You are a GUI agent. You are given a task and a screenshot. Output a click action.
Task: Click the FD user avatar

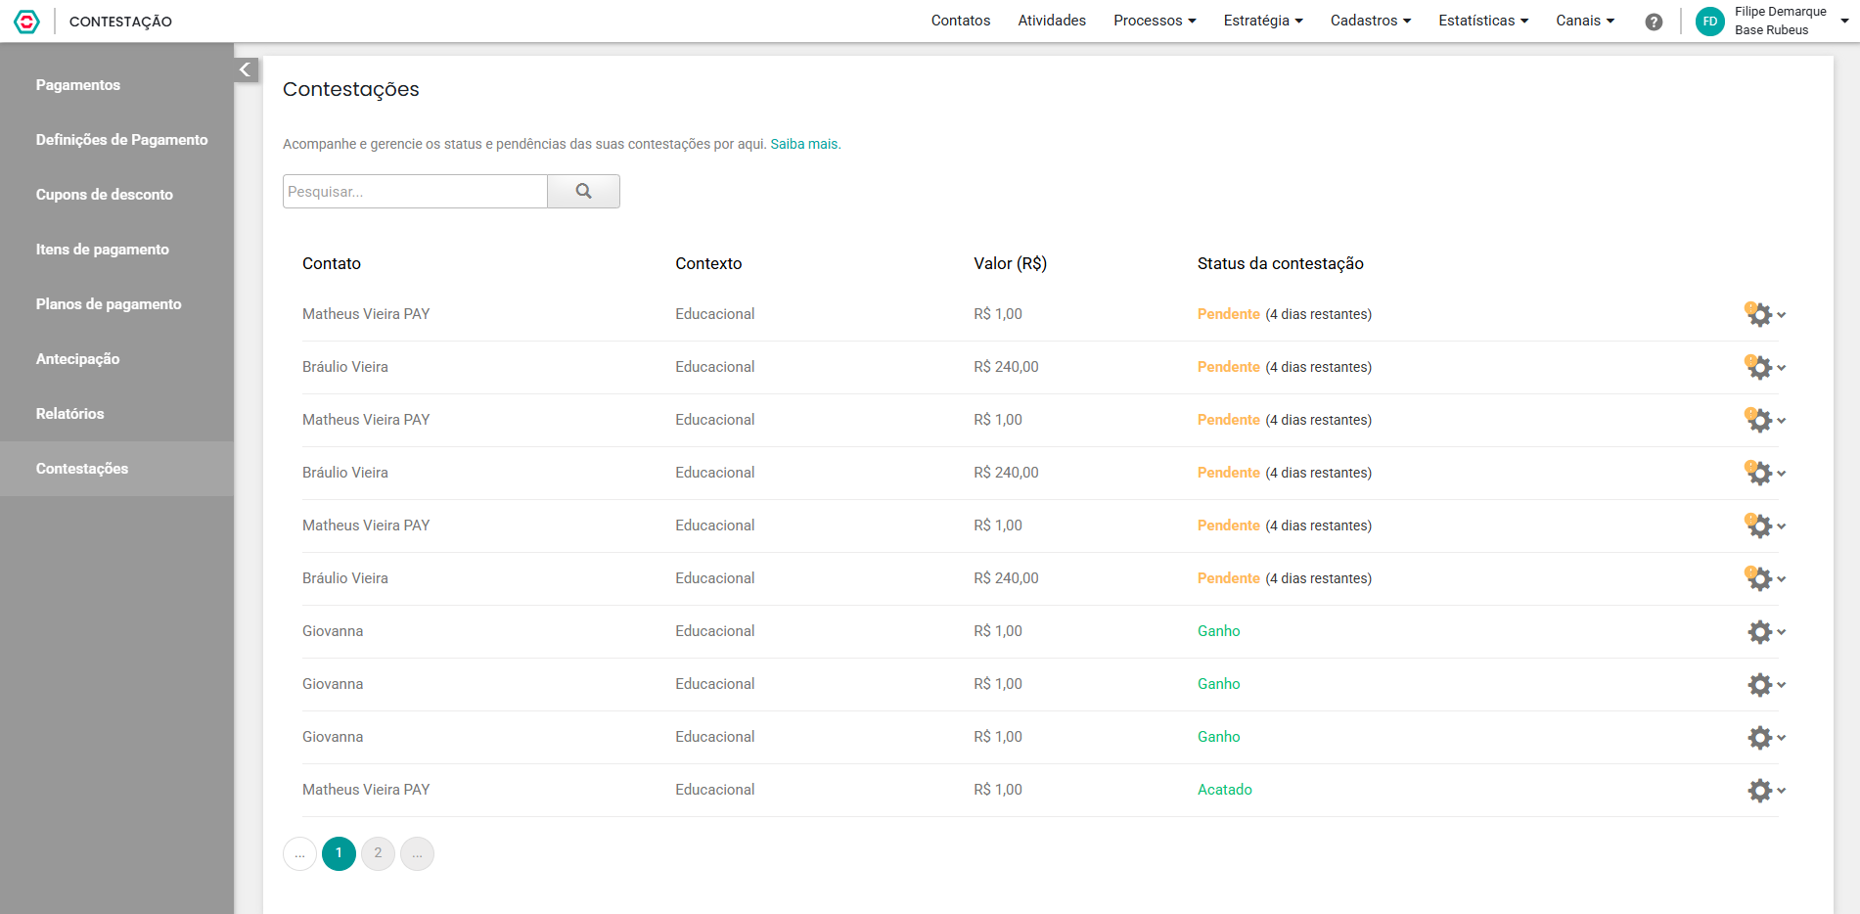(1710, 21)
